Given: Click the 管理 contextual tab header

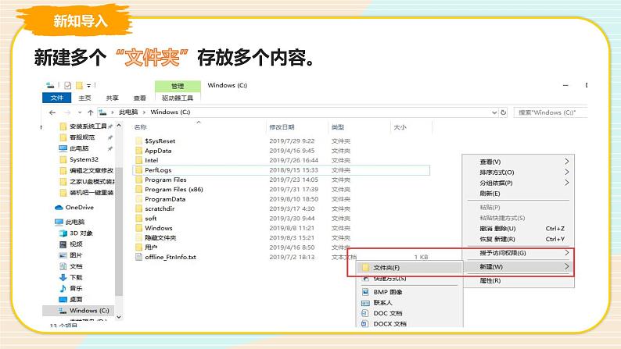Looking at the screenshot, I should pos(178,86).
